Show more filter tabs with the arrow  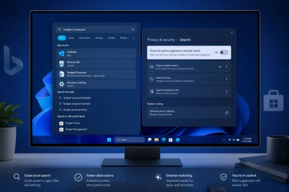[133, 38]
